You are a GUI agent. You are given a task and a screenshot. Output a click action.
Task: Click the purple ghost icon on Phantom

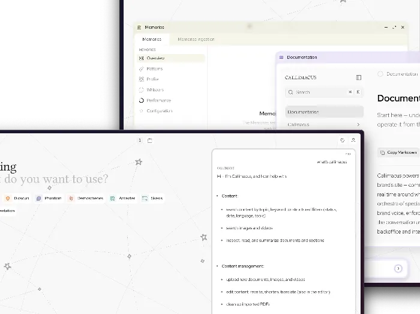(39, 198)
